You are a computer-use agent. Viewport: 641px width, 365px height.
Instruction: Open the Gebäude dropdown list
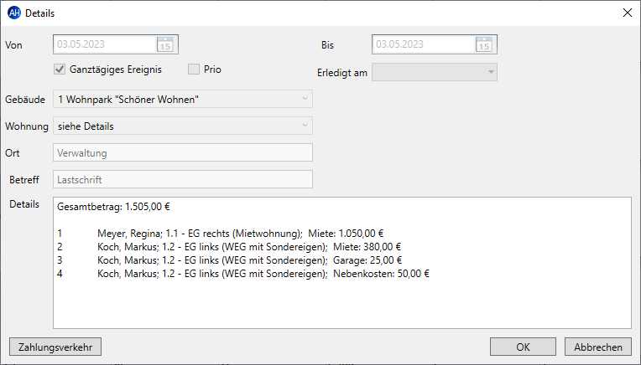(305, 99)
